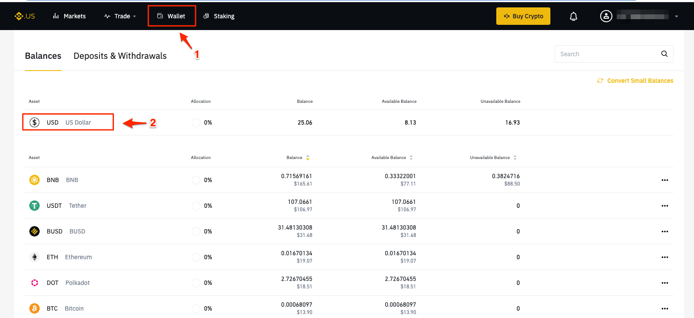Focus the asset Search field

[614, 54]
